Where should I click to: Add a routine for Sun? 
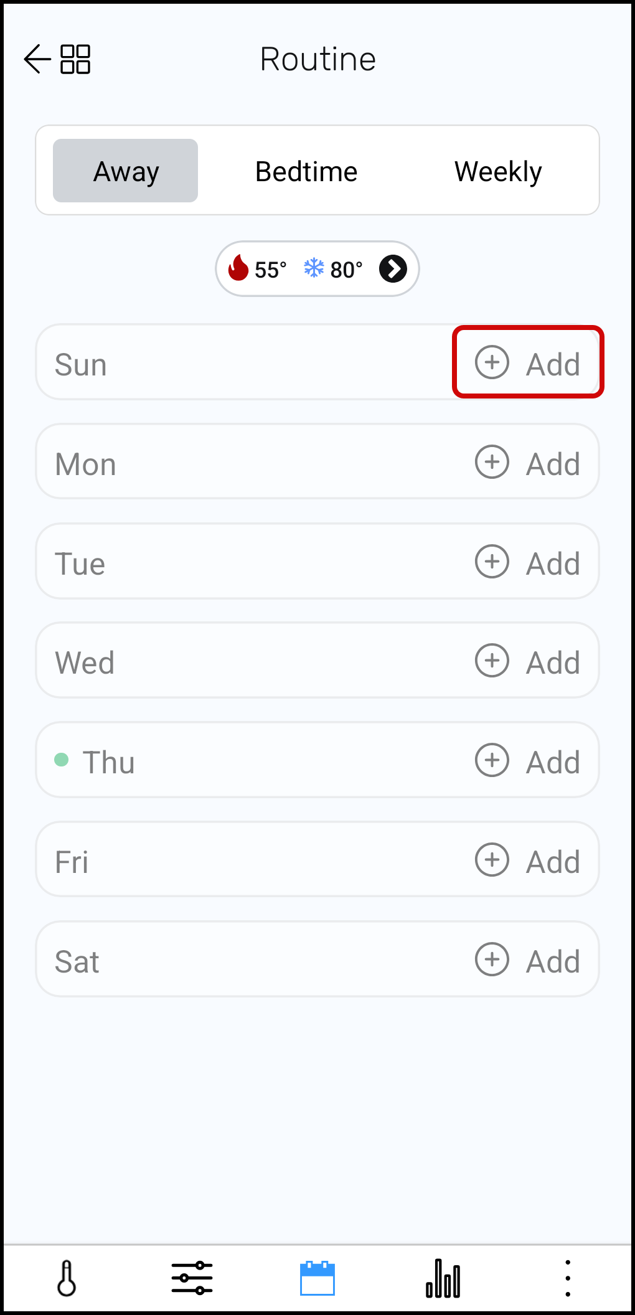point(528,363)
